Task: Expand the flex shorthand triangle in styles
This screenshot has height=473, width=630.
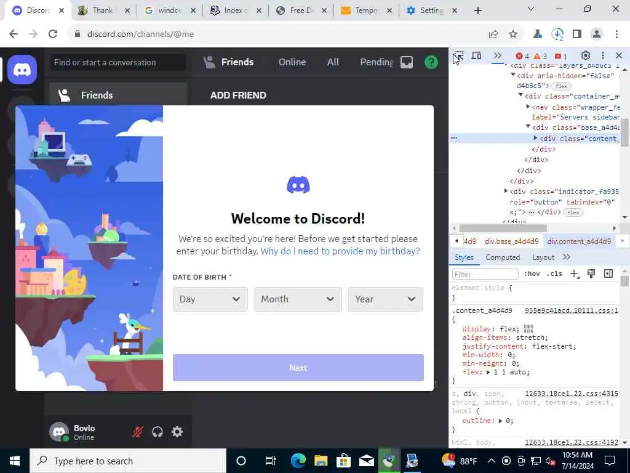Action: (x=488, y=373)
